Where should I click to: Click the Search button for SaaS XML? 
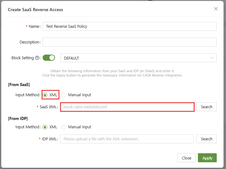(207, 107)
